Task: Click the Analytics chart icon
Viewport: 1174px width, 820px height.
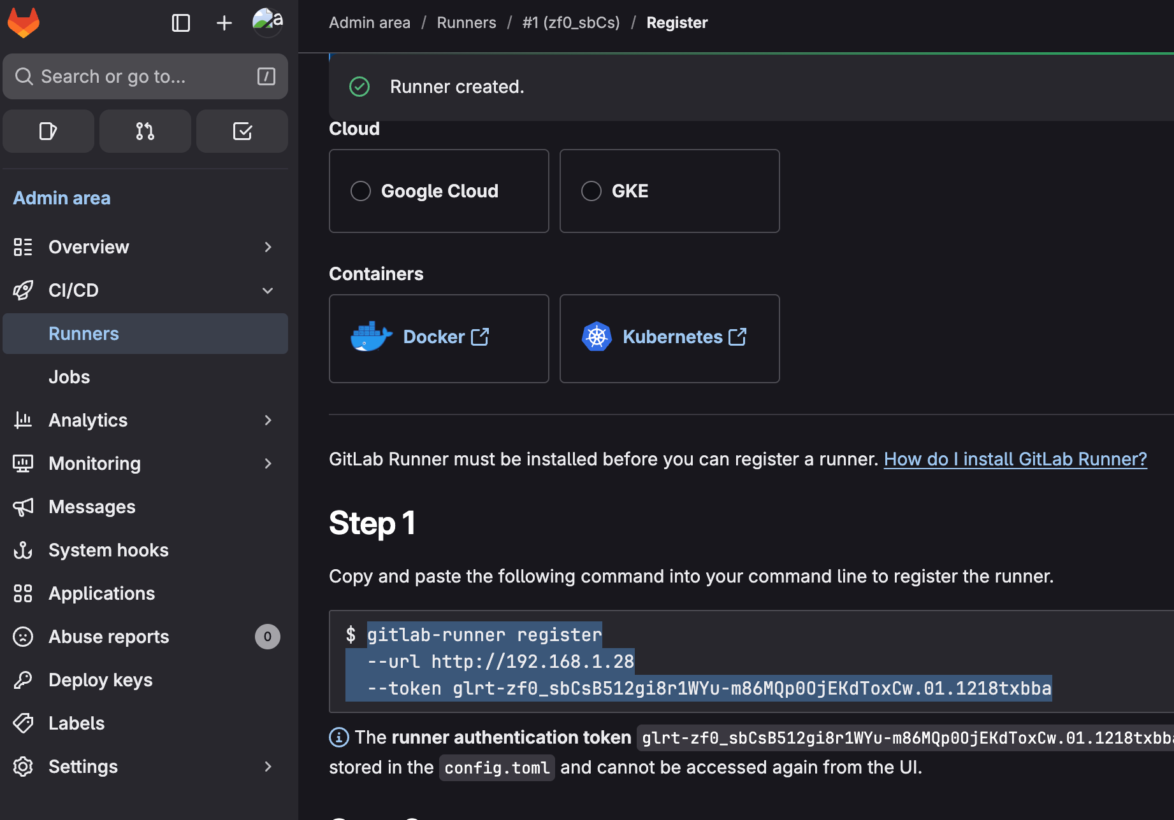Action: coord(23,420)
